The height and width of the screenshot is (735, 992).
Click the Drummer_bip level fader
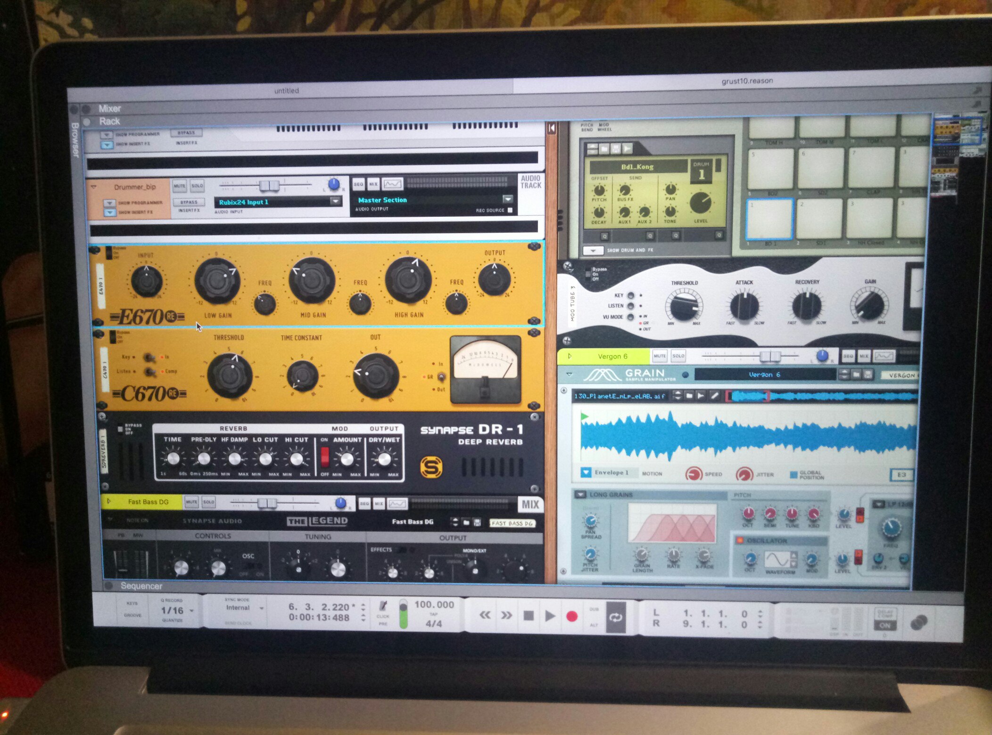point(269,186)
